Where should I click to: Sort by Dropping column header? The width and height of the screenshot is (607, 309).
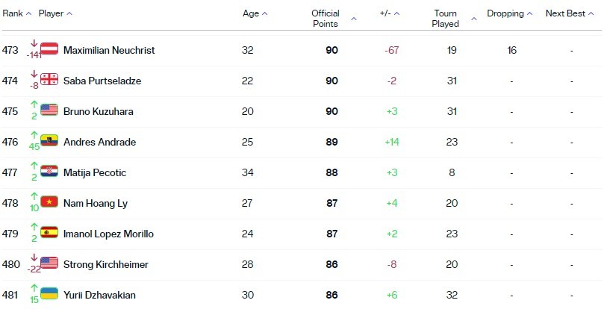[x=510, y=13]
